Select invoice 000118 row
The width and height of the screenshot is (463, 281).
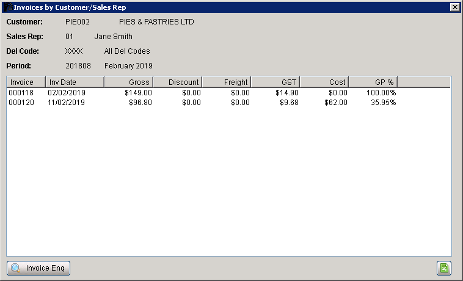(x=229, y=93)
